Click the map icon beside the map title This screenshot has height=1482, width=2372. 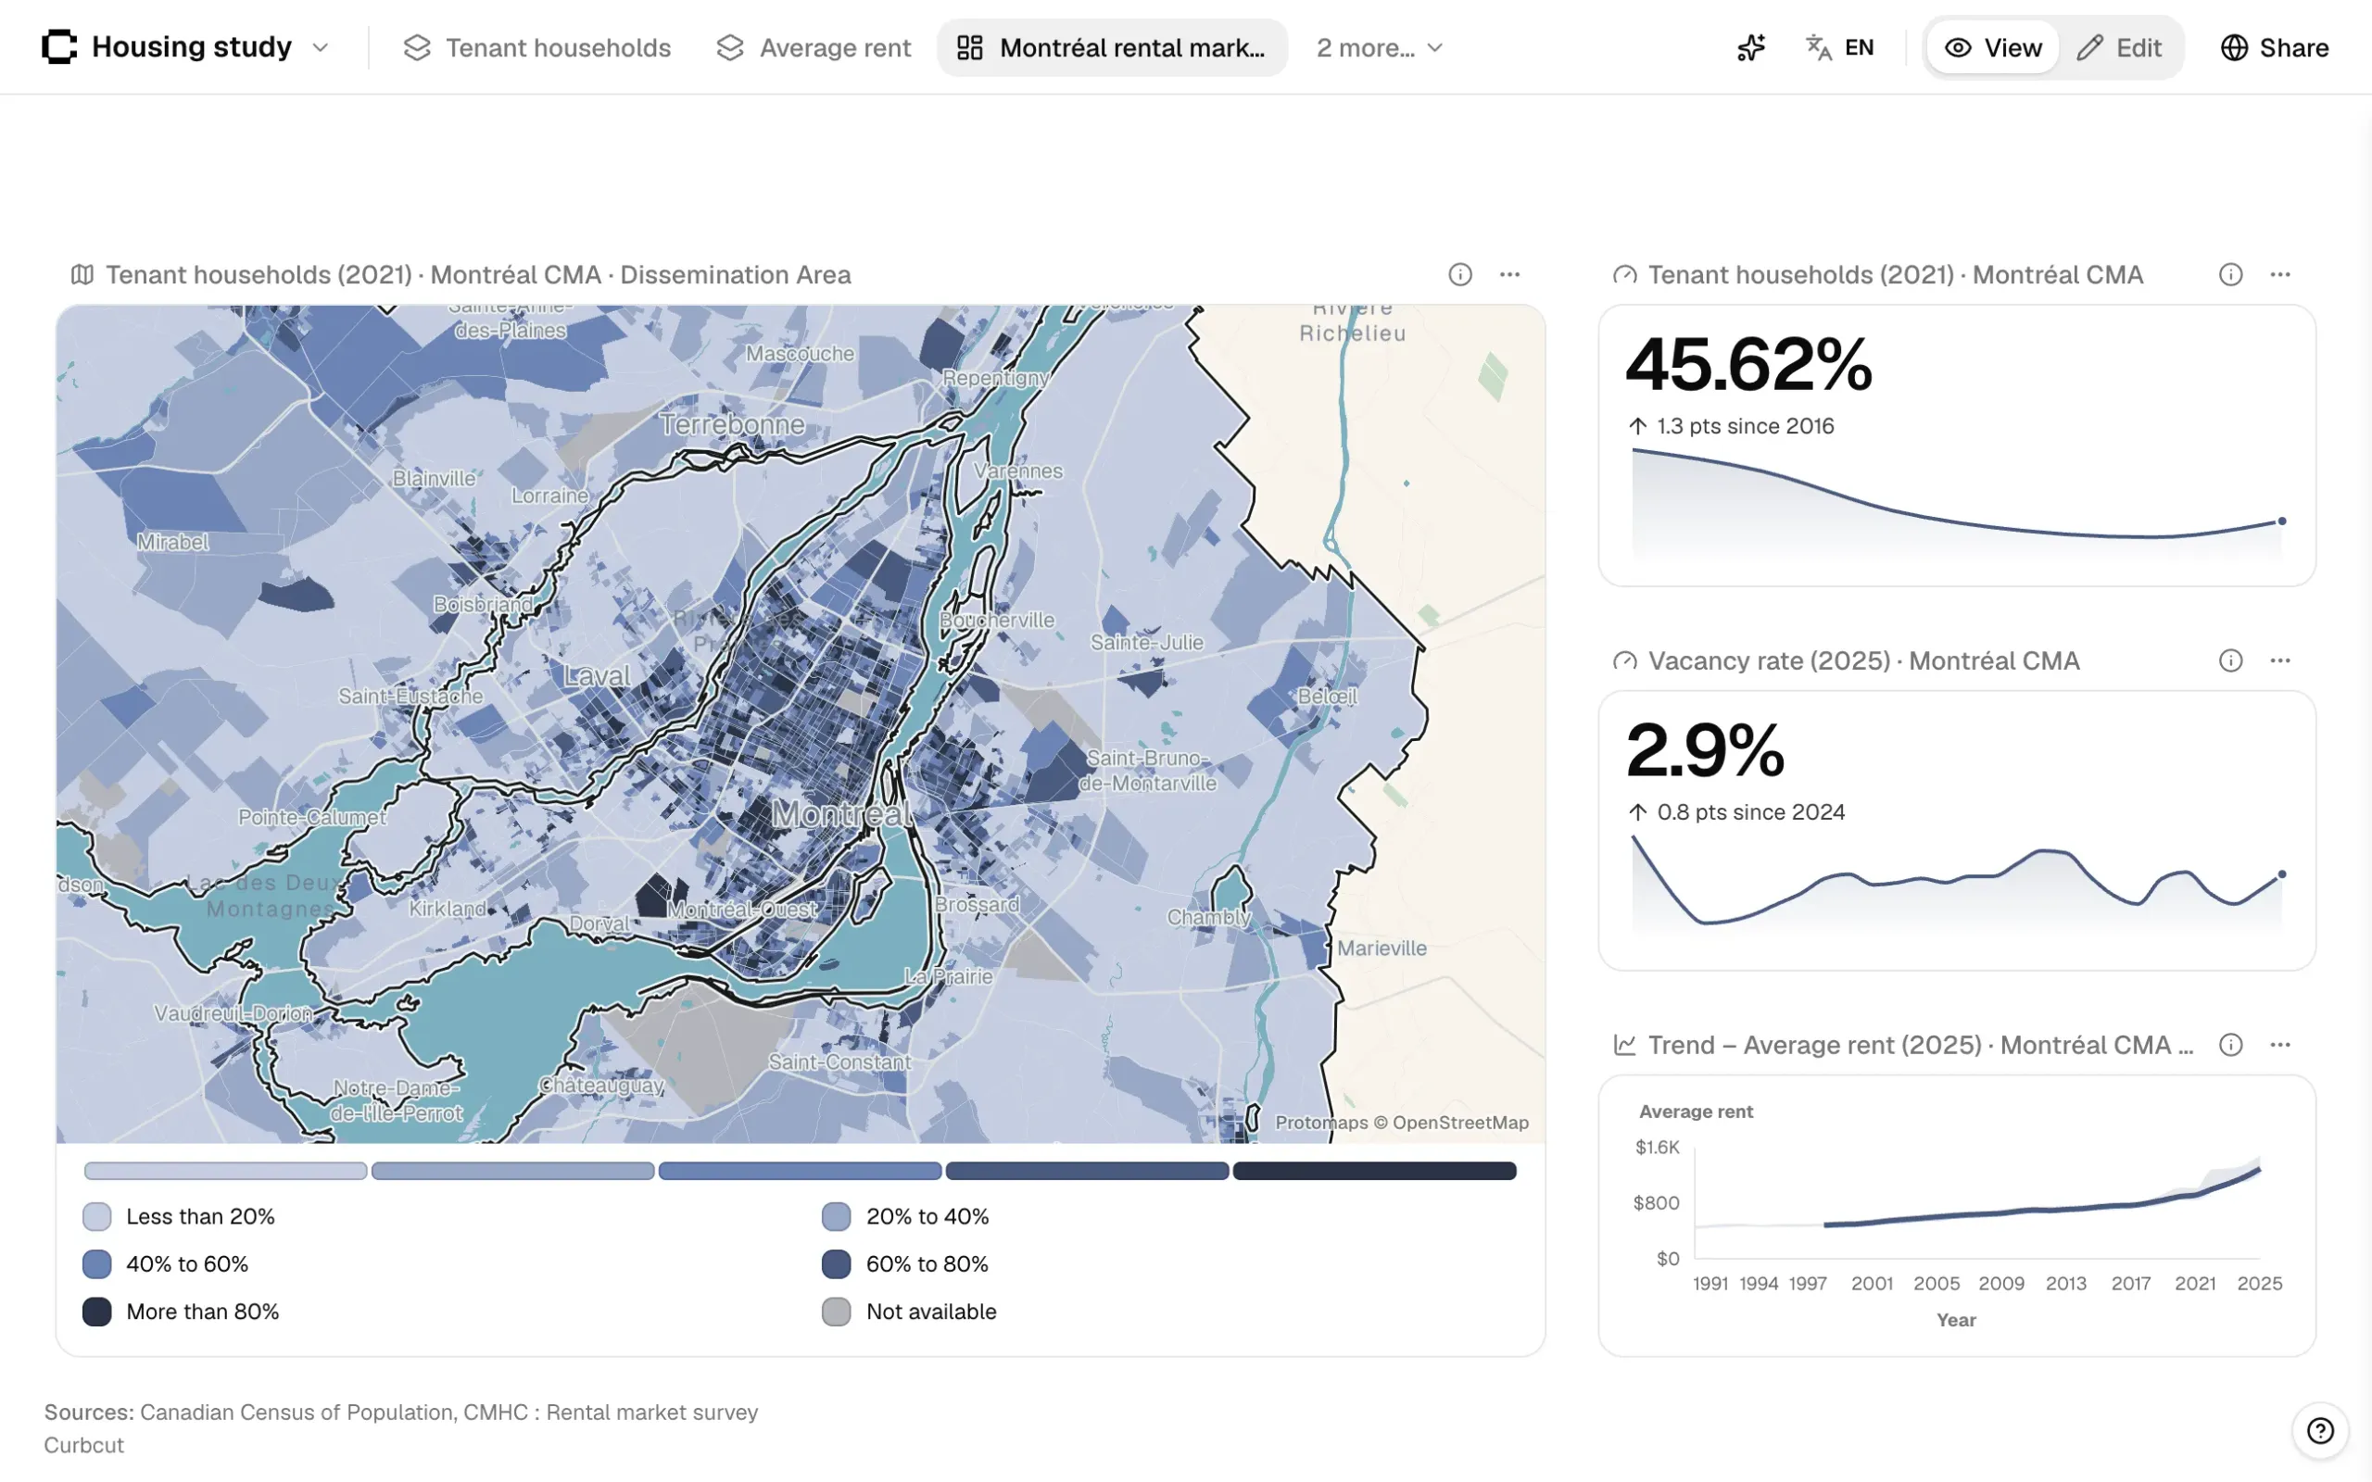[x=82, y=274]
